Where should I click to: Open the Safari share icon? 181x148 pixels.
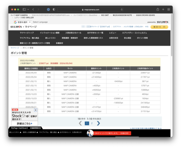(x=158, y=9)
